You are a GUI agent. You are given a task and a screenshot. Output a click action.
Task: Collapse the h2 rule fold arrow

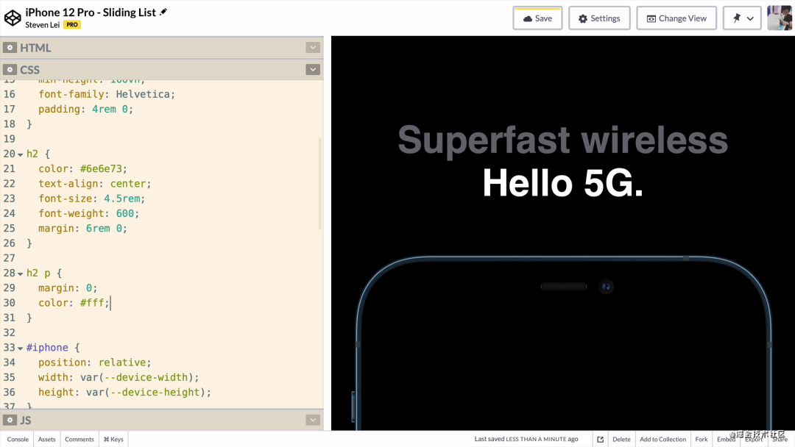21,154
